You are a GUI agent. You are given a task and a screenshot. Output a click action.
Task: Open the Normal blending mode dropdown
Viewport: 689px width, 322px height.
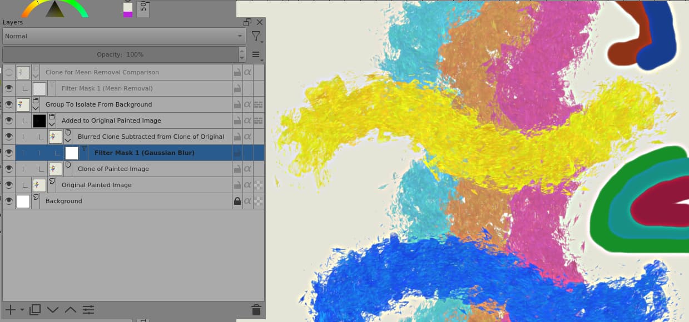point(125,36)
